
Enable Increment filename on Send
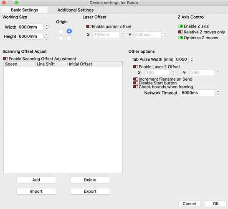136,79
